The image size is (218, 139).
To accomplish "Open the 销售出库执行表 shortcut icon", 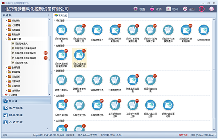I will [133, 80].
